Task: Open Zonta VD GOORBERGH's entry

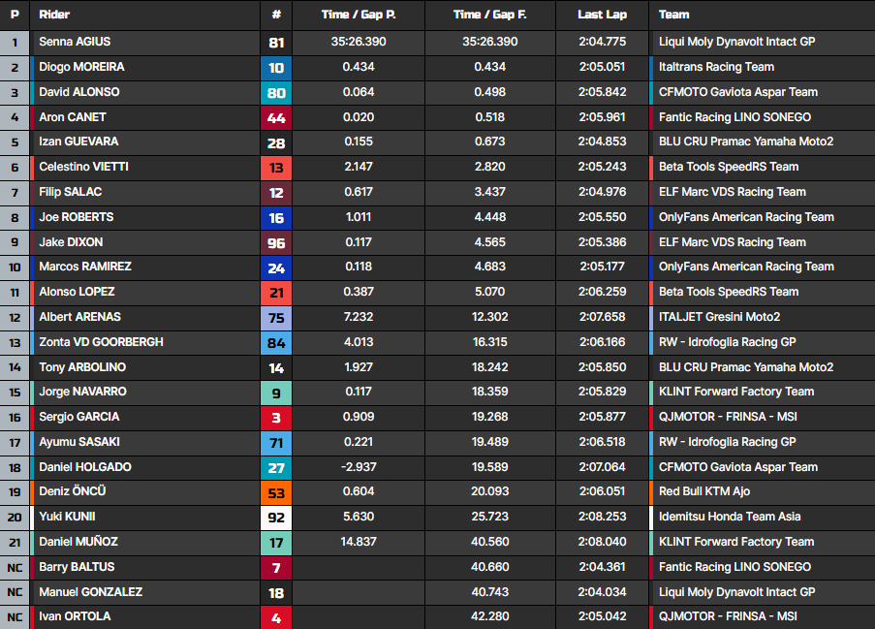Action: point(101,342)
